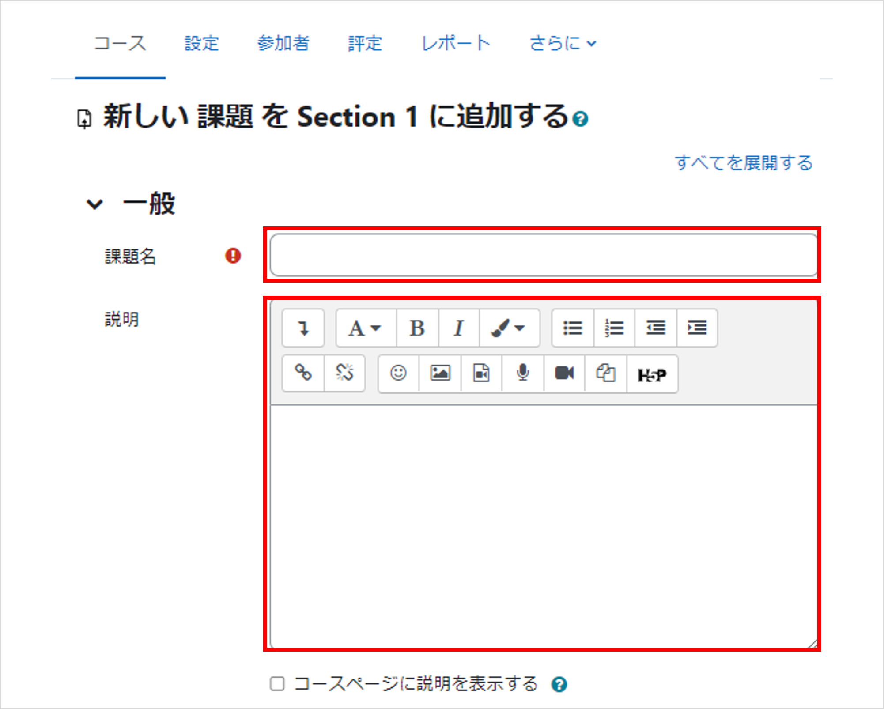Apply bold formatting in editor
Screen dimensions: 884x709
point(417,328)
